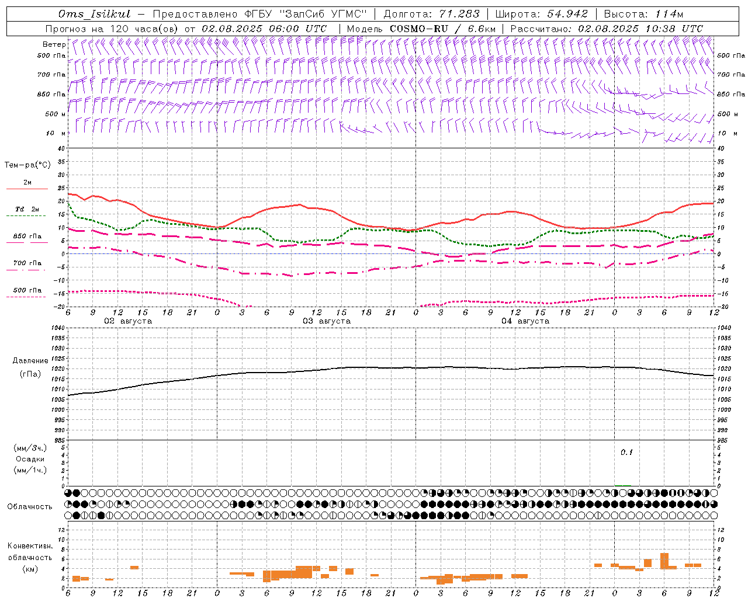Click the dashed line sample under Td 2м
Image resolution: width=748 pixels, height=598 pixels.
[x=26, y=216]
